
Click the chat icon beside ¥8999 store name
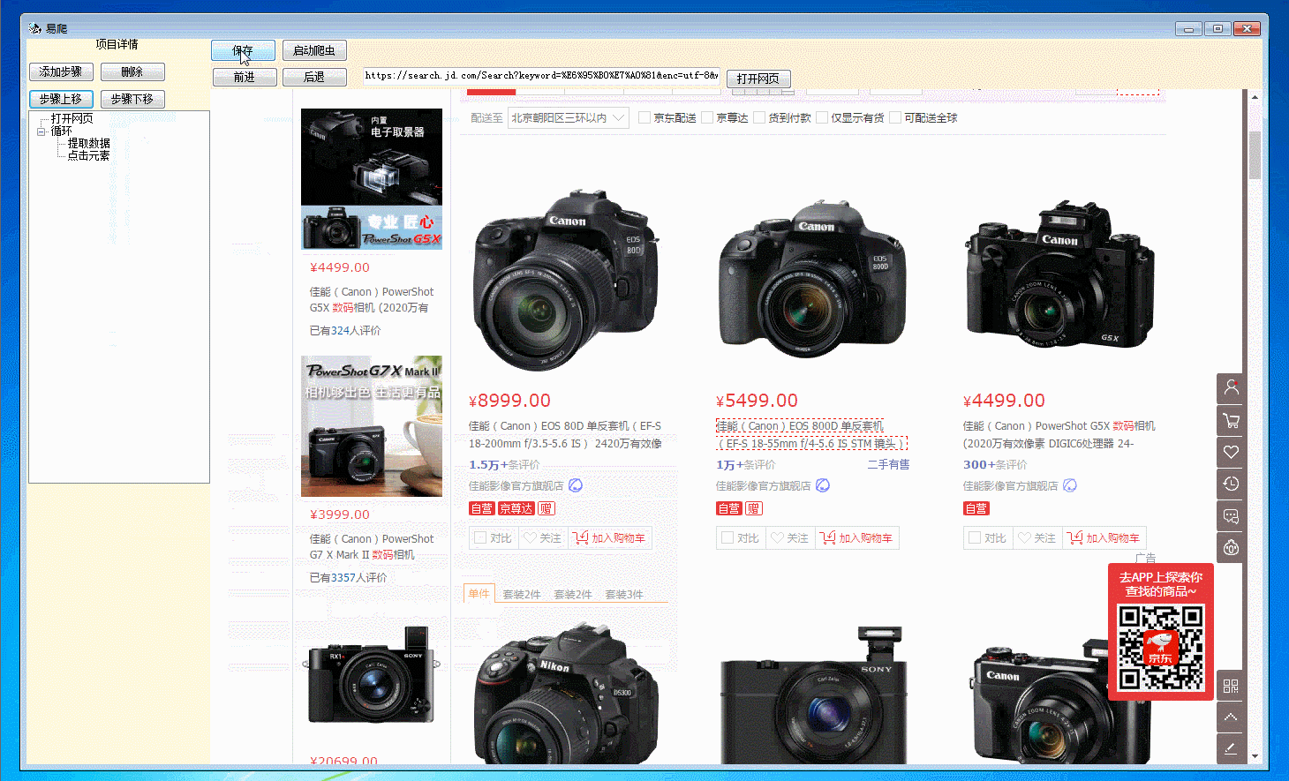tap(576, 485)
